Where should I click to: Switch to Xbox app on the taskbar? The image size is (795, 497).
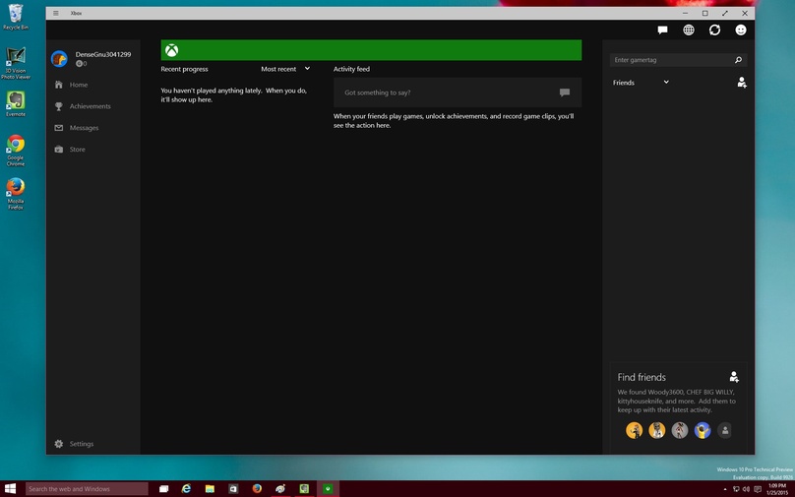point(328,489)
